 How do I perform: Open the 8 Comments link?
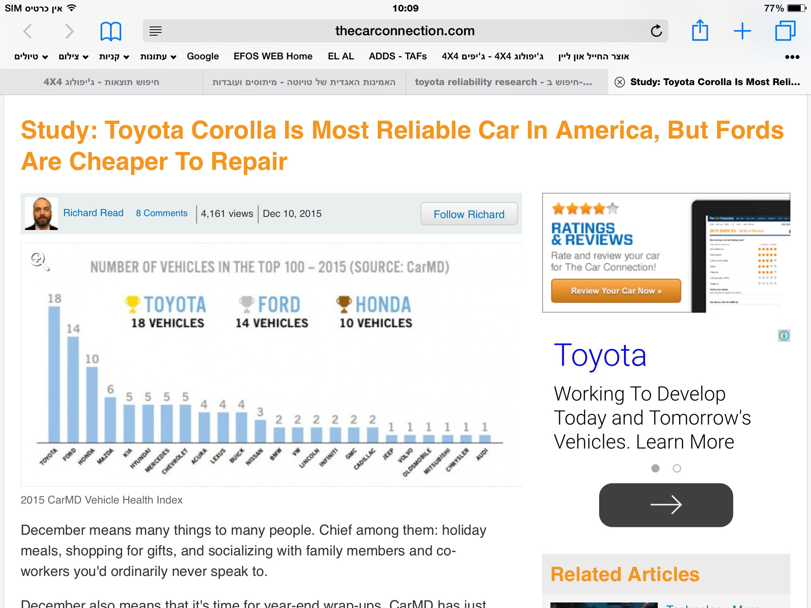coord(162,213)
